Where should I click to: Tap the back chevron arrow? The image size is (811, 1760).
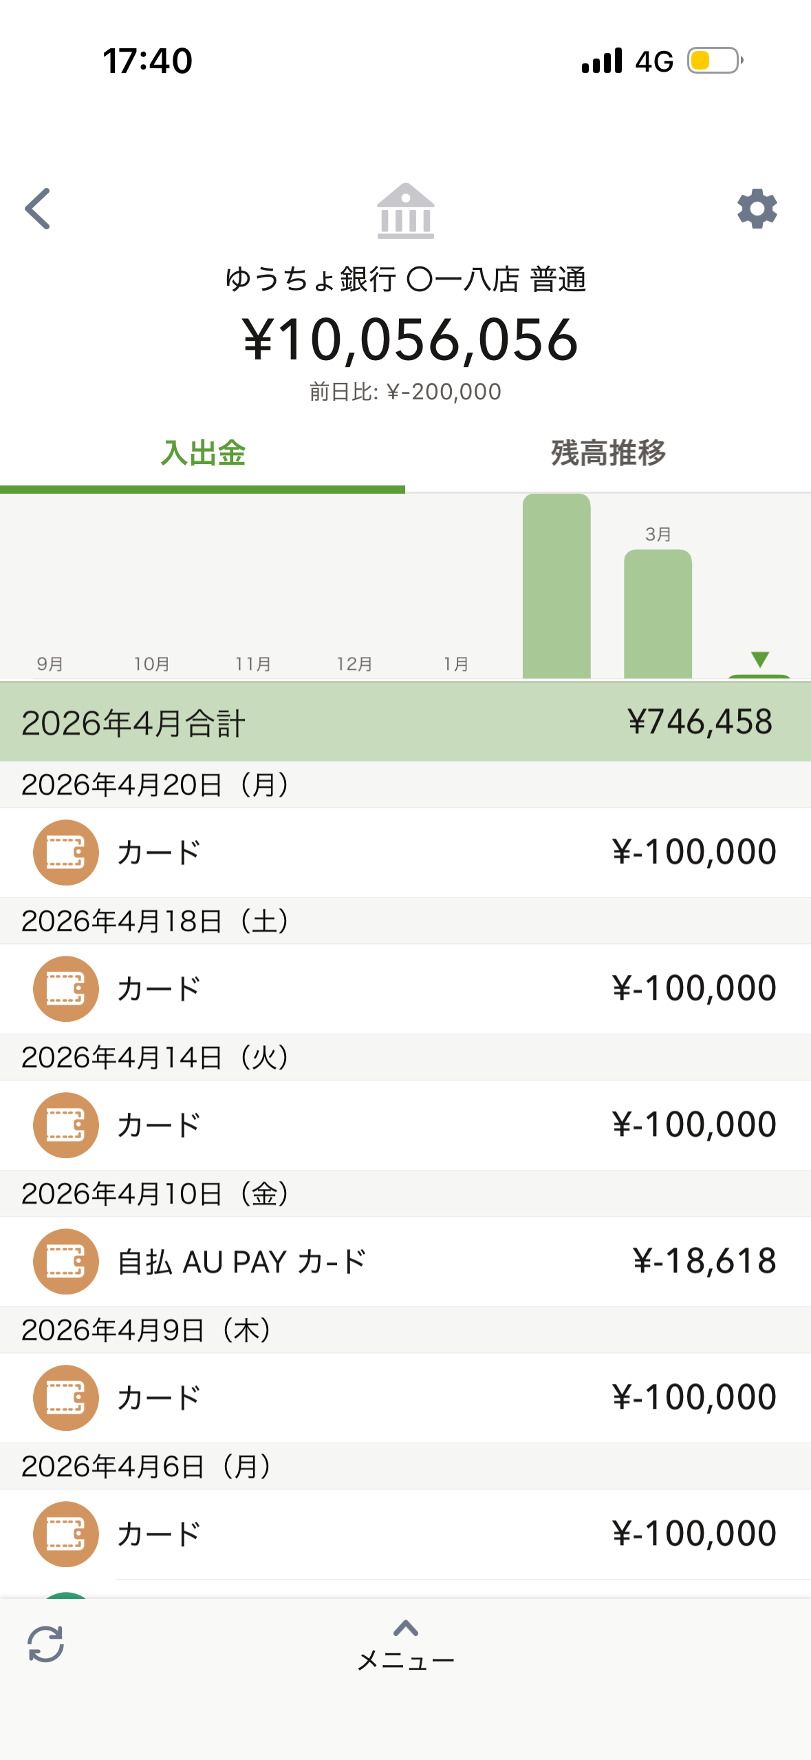point(38,208)
